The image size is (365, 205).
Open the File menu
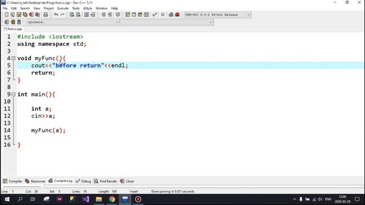pyautogui.click(x=5, y=8)
